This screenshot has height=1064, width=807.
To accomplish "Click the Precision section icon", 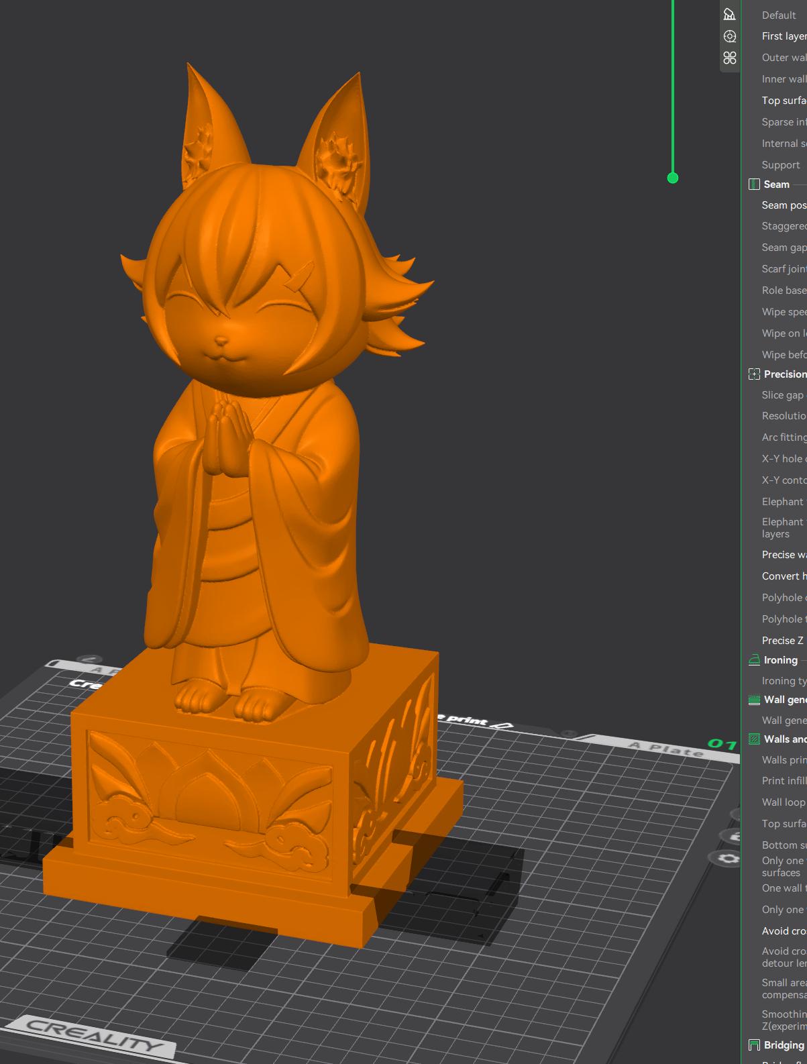I will point(754,374).
